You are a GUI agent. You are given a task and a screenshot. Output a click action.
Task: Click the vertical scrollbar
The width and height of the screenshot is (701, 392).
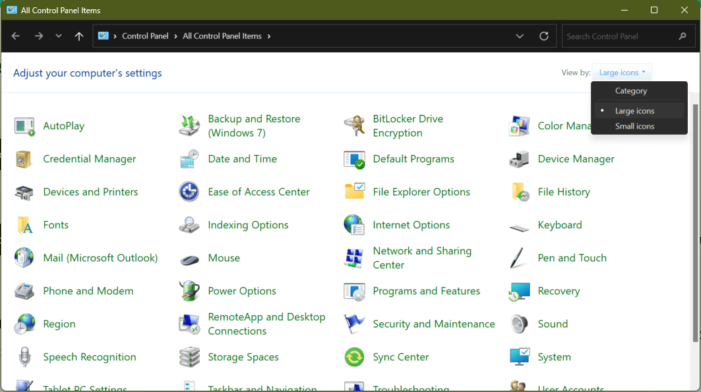point(695,224)
